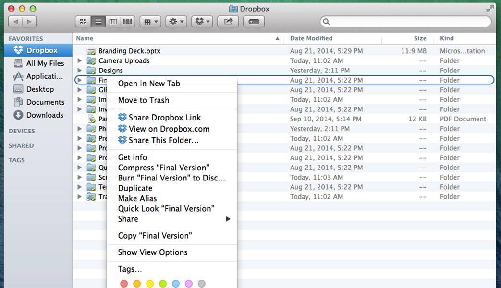Sort by the Date Modified column header
The width and height of the screenshot is (501, 288).
[311, 38]
